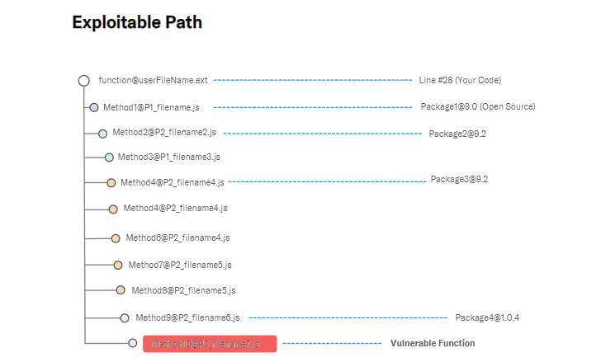Select the Vulnerable Function label
This screenshot has width=601, height=362.
(433, 343)
